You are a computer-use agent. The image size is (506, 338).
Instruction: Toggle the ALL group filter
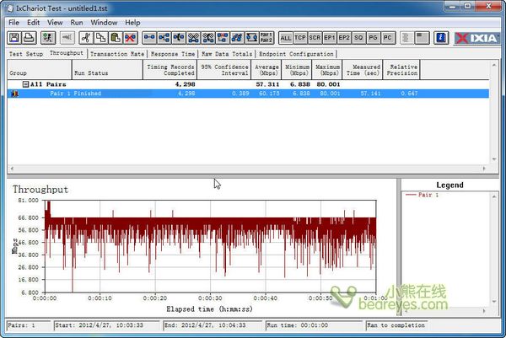pyautogui.click(x=286, y=38)
